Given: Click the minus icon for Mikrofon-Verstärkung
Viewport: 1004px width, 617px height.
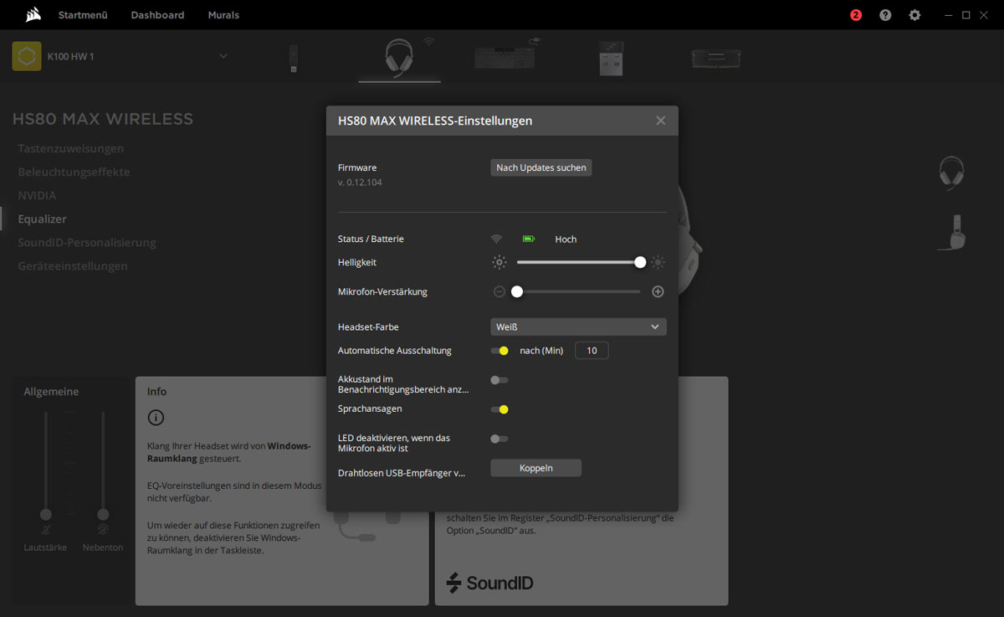Looking at the screenshot, I should (x=499, y=292).
